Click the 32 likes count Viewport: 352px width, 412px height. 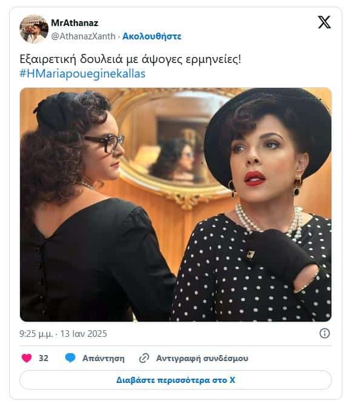click(44, 358)
